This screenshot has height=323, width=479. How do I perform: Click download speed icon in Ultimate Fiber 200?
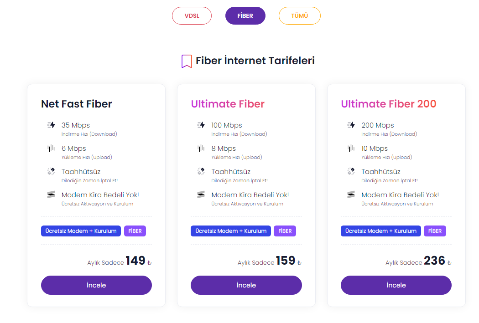pos(351,125)
